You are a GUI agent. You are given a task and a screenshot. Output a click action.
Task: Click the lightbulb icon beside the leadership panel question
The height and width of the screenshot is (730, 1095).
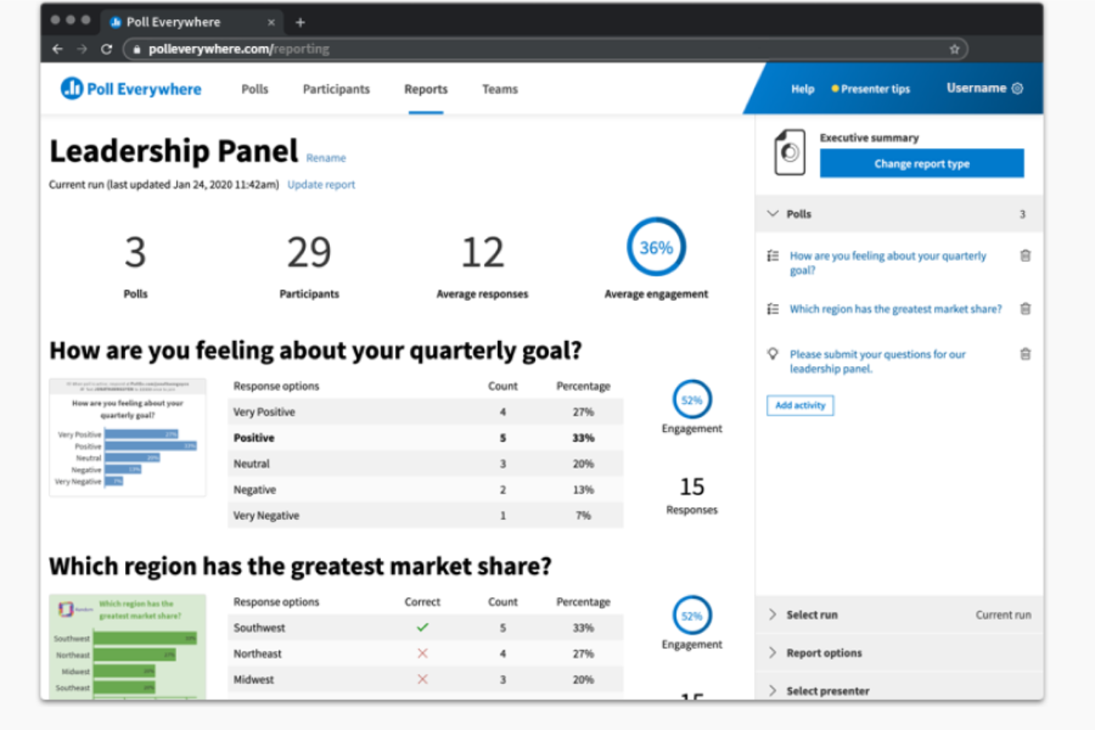click(x=772, y=354)
